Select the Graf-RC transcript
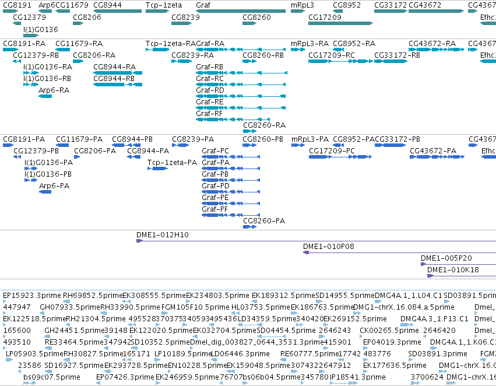The image size is (496, 386). coord(241,85)
